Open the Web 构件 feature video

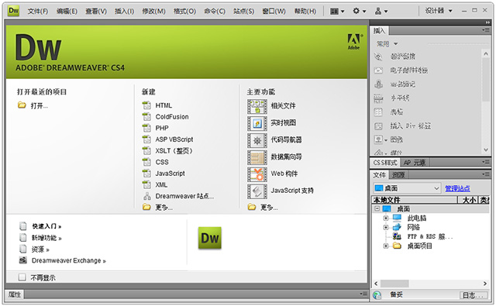(x=284, y=174)
